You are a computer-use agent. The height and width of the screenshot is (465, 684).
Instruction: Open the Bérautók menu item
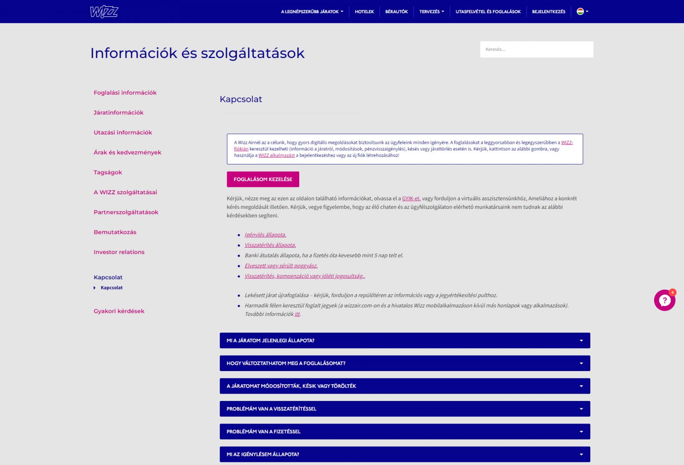pyautogui.click(x=396, y=12)
